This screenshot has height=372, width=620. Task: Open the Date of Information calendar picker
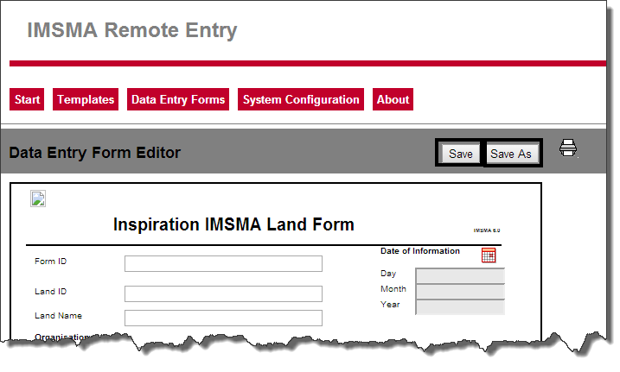489,255
